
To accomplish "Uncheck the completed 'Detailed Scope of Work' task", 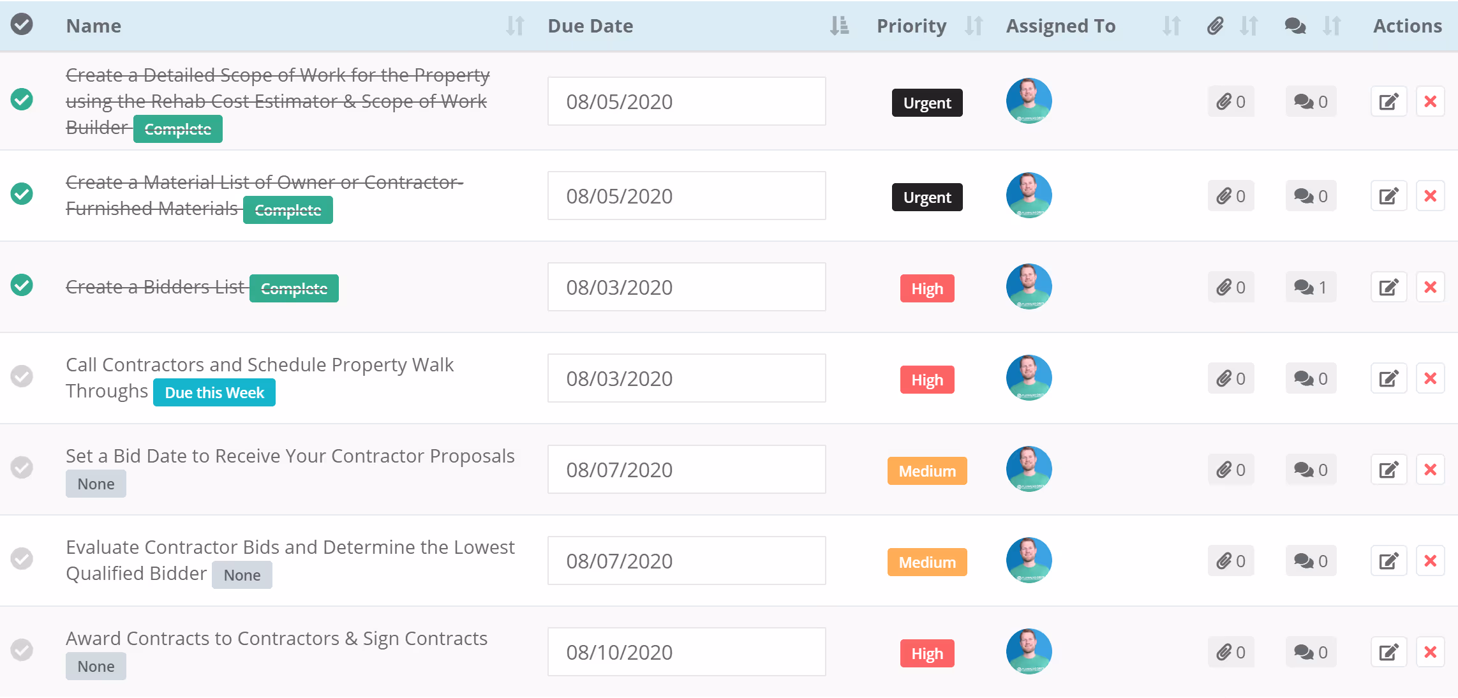I will click(x=22, y=100).
